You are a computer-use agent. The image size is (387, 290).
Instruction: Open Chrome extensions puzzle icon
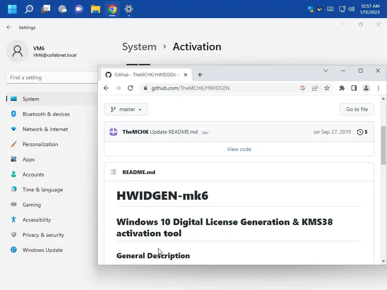342,88
